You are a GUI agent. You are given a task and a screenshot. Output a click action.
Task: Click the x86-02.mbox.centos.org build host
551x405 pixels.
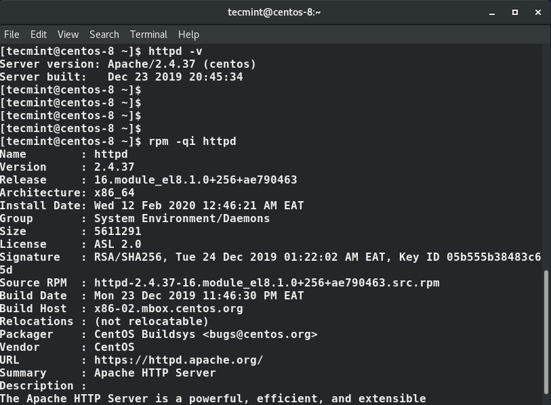(x=168, y=309)
